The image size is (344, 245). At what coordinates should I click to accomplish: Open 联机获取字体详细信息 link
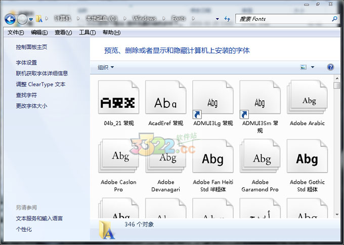tap(41, 73)
